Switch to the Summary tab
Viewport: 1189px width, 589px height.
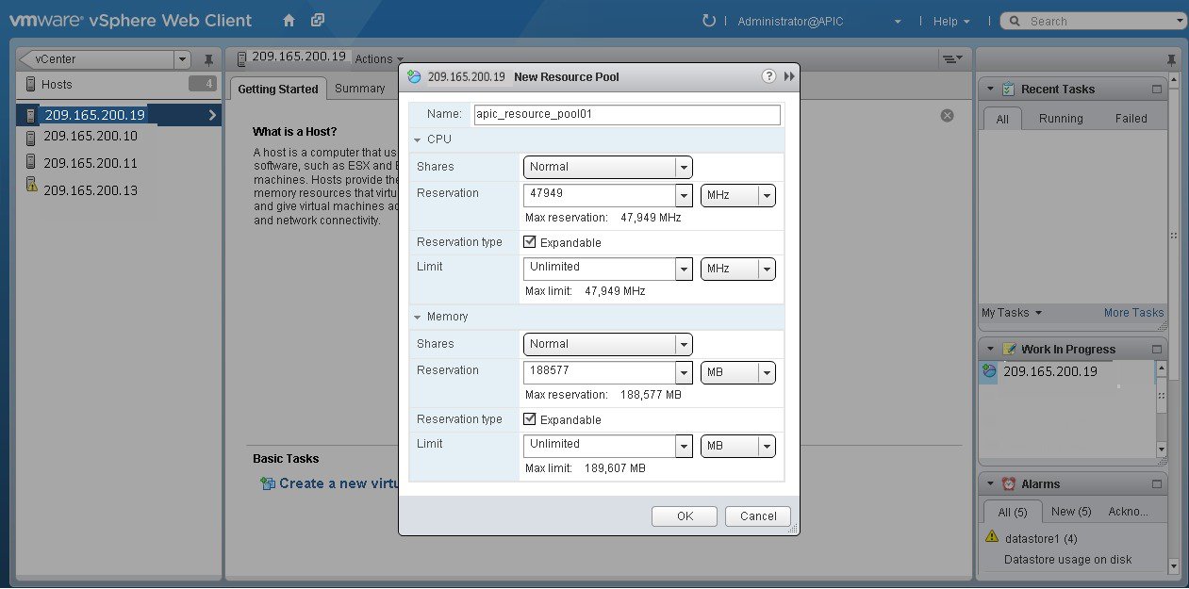click(x=359, y=89)
